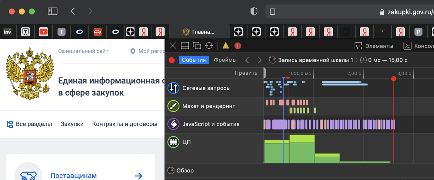The width and height of the screenshot is (434, 180).
Task: Click the 1000,0 мс ruler label
Action: tap(300, 73)
